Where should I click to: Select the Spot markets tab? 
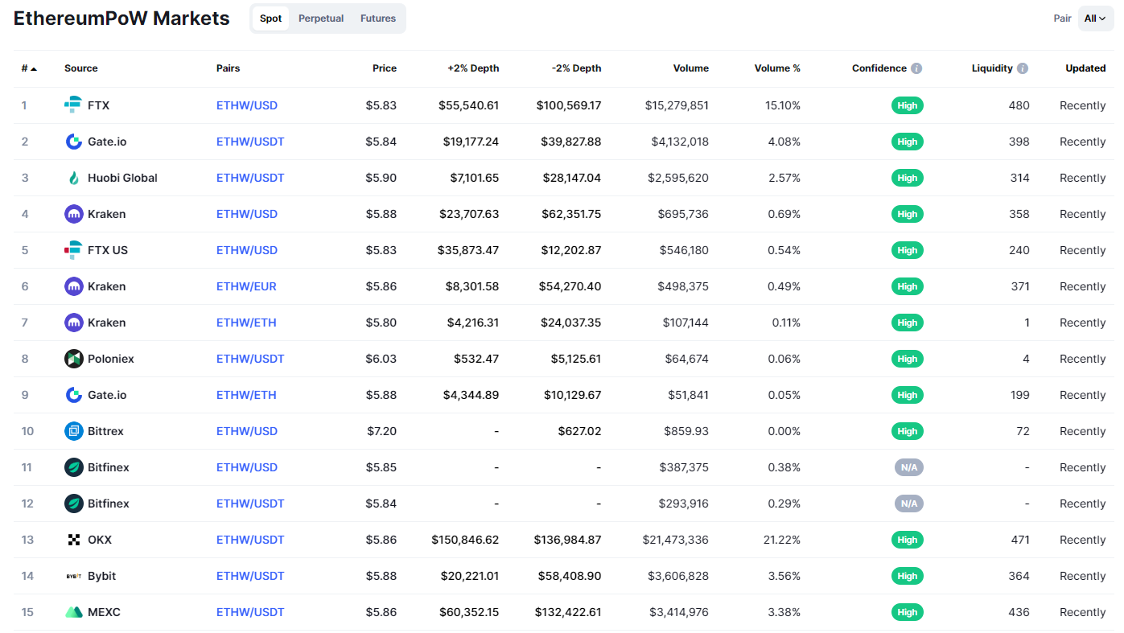[x=271, y=18]
